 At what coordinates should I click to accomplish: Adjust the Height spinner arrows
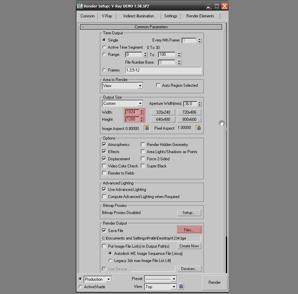click(x=142, y=119)
